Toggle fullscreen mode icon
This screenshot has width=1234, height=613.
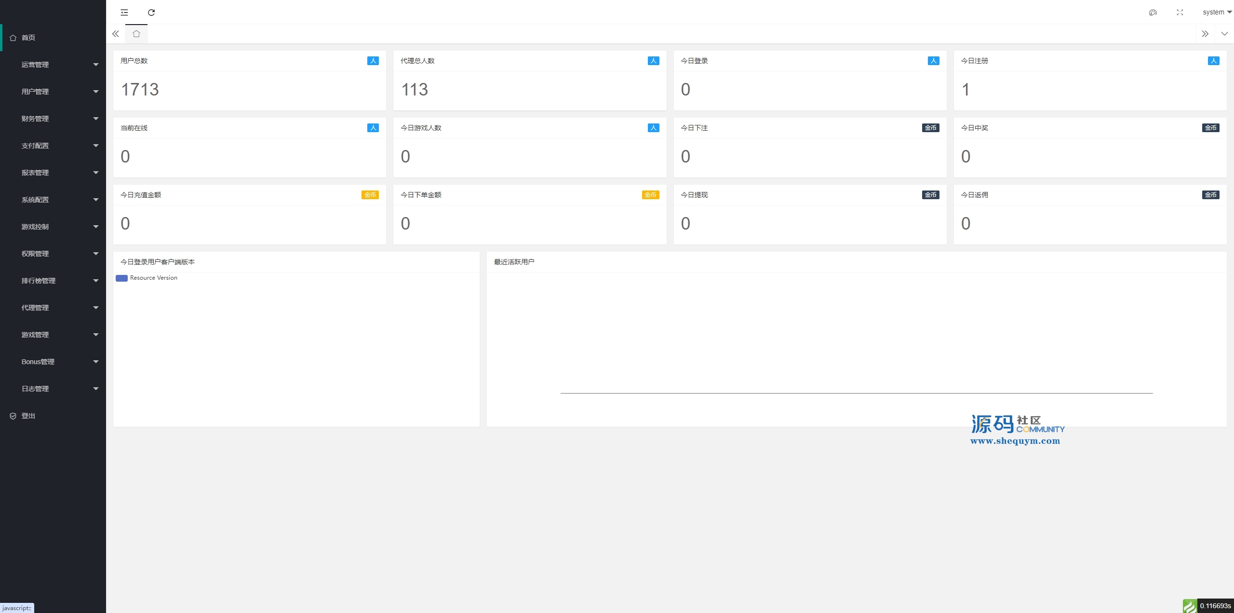coord(1180,13)
